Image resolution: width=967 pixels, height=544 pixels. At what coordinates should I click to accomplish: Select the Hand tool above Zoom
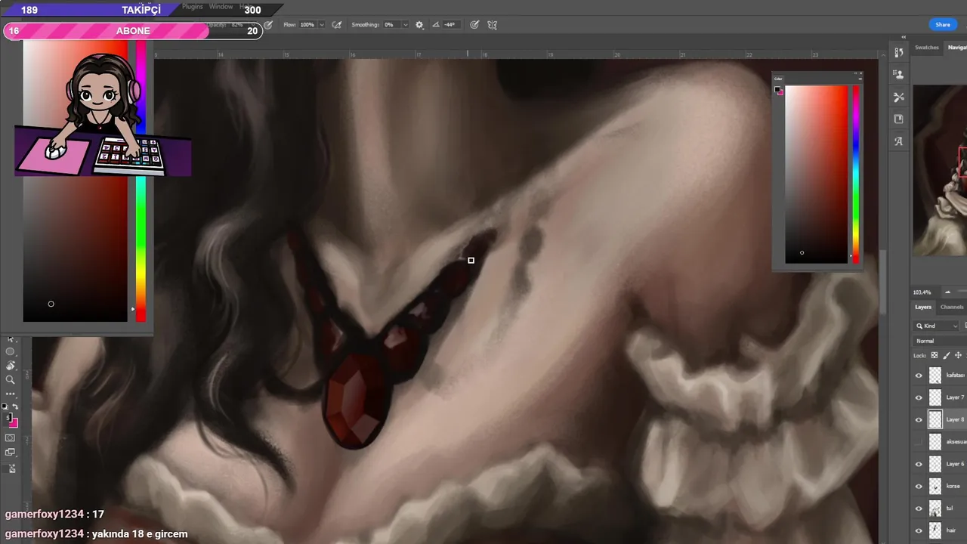point(11,366)
